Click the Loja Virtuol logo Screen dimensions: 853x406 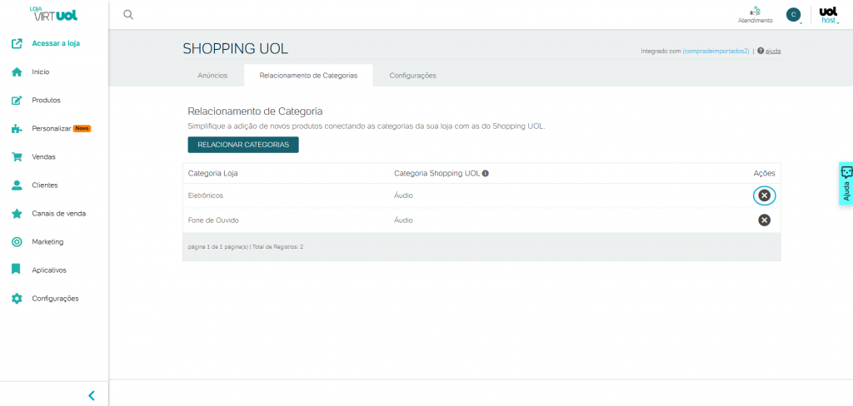click(x=53, y=13)
